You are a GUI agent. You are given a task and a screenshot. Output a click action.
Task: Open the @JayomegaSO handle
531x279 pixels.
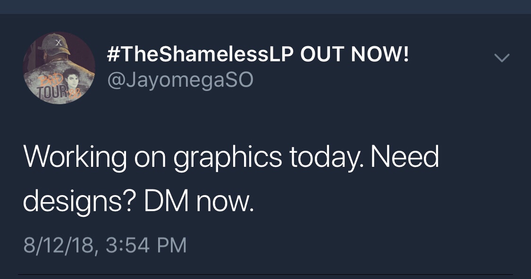[x=180, y=81]
